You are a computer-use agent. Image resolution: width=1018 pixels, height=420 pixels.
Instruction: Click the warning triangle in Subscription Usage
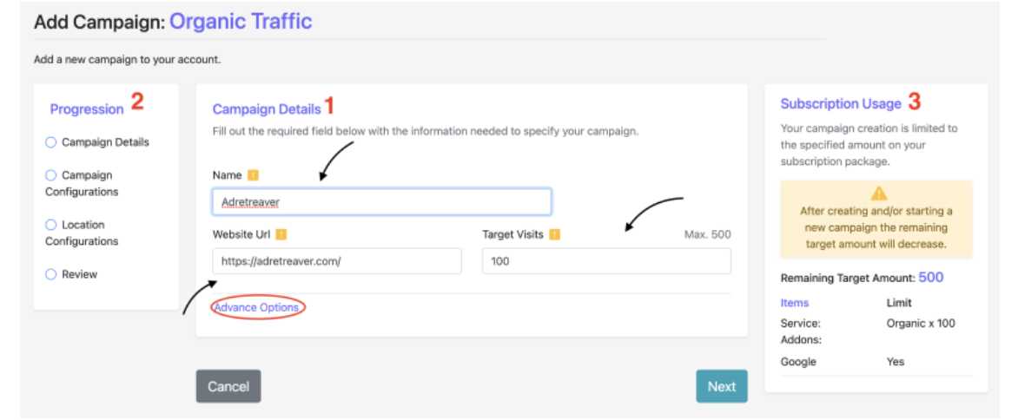point(878,194)
